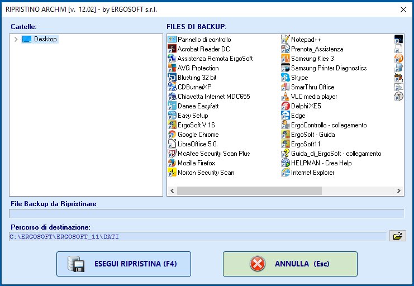Click McAfee Security Scan Plus icon
414x286 pixels.
172,154
